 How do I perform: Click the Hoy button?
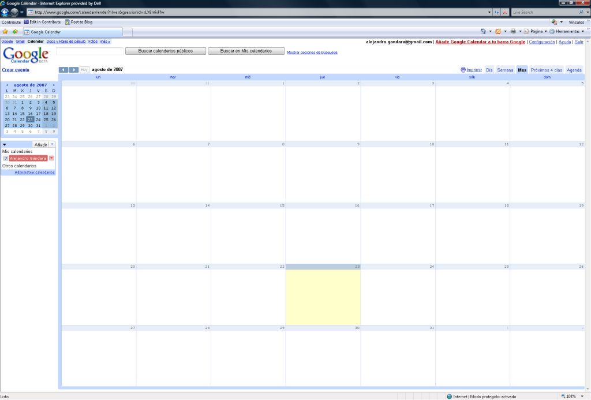[84, 70]
